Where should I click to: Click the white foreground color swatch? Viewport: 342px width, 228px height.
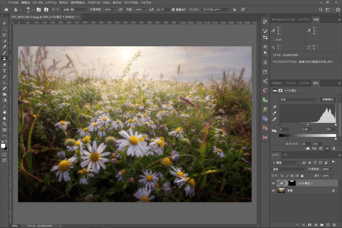coord(3,146)
